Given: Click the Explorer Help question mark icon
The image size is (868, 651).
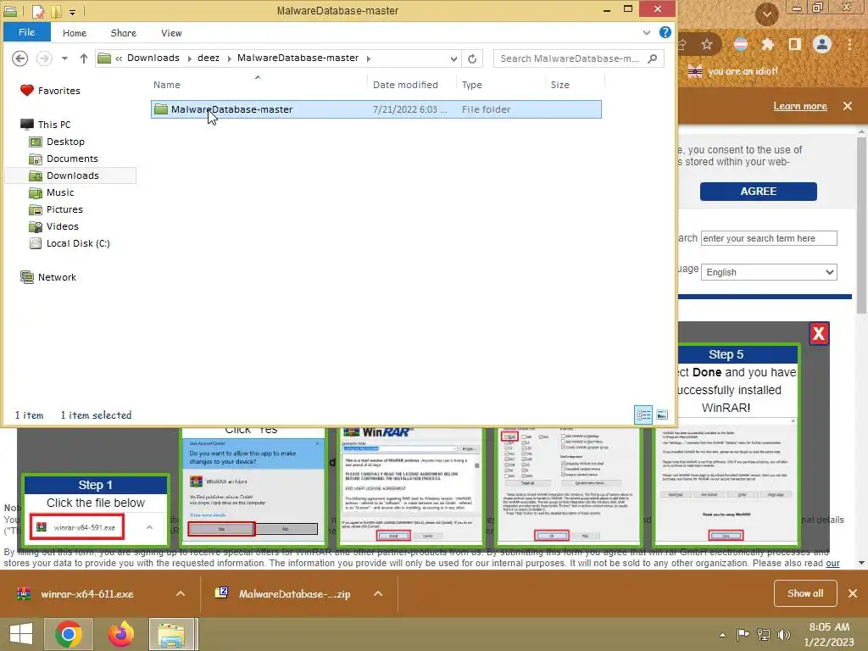Looking at the screenshot, I should coord(665,33).
